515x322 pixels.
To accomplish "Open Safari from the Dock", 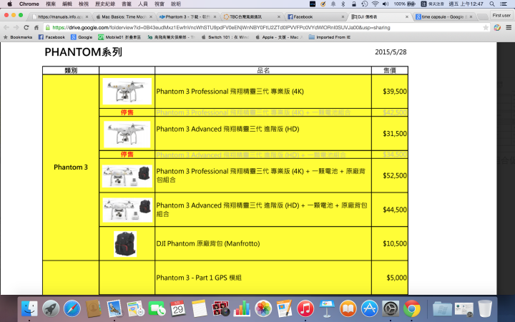I will coord(72,308).
